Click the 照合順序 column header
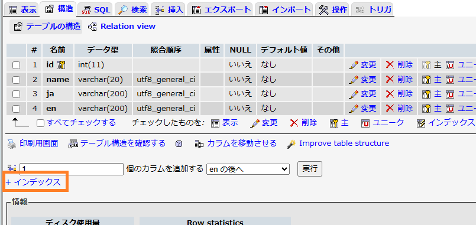 (x=166, y=50)
